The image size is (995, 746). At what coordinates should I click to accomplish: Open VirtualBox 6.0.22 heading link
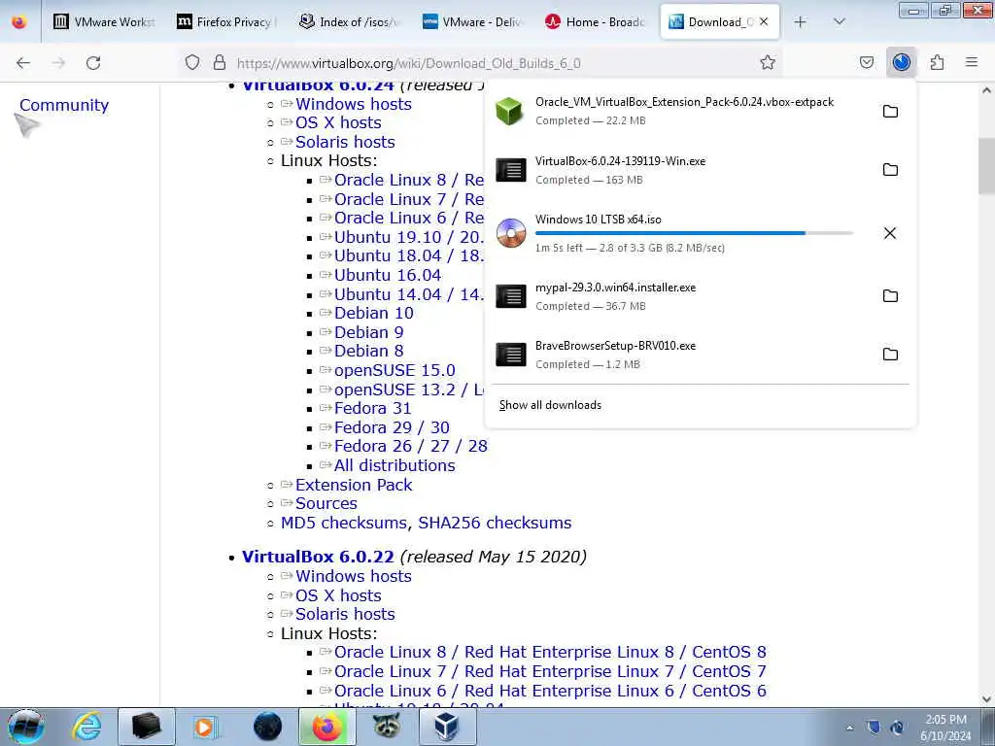coord(318,557)
